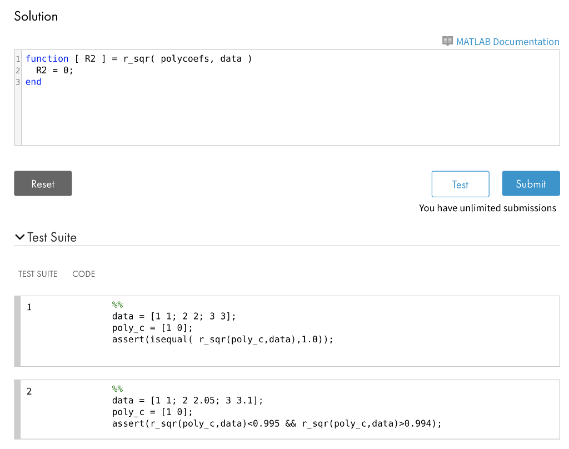Select the assert line in test 1
This screenshot has width=569, height=449.
click(222, 339)
